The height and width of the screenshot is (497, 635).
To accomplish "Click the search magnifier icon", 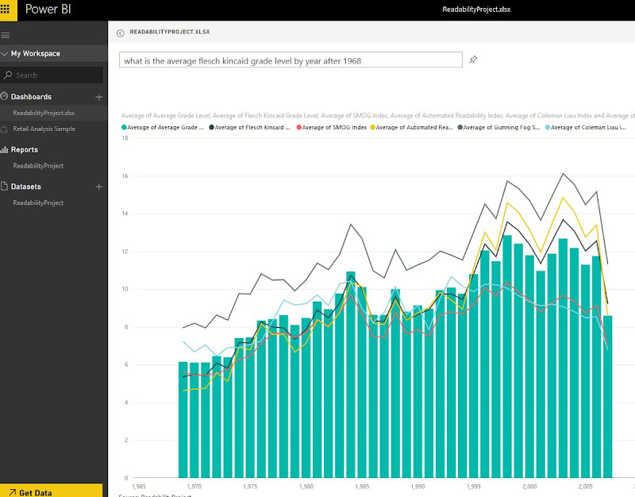I will coord(8,75).
